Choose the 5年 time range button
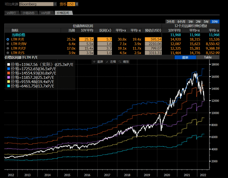This screenshot has width=228, height=178. tap(207, 22)
